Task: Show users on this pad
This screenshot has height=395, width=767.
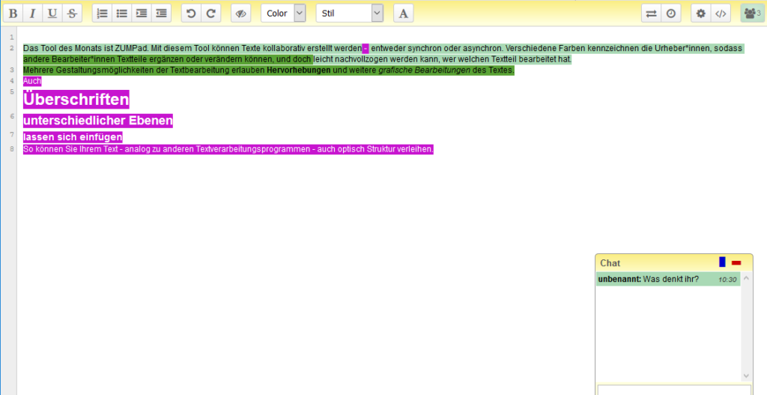Action: pyautogui.click(x=752, y=13)
